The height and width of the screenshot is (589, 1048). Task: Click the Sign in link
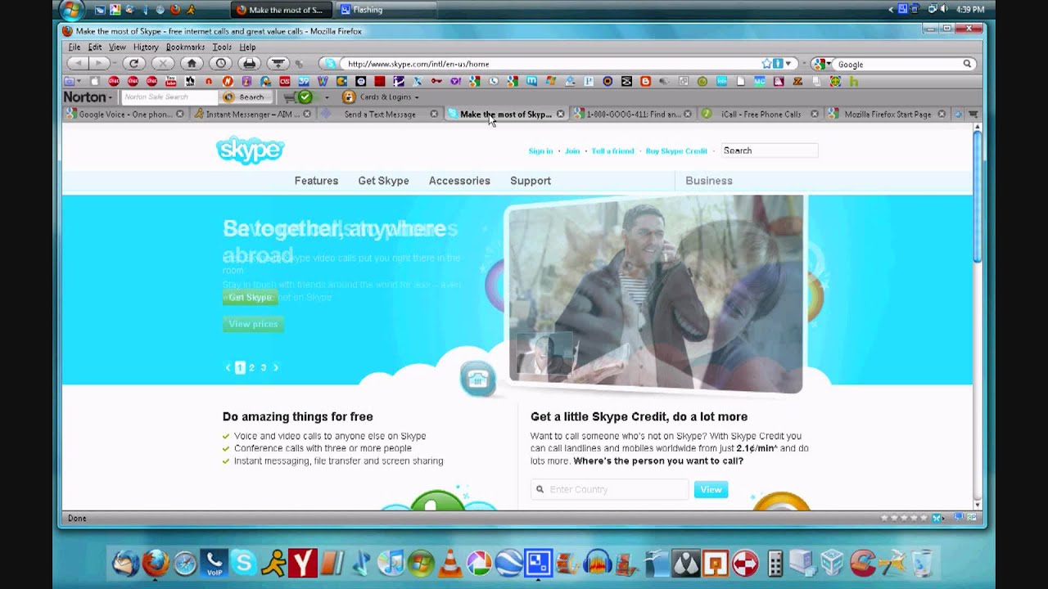tap(540, 151)
